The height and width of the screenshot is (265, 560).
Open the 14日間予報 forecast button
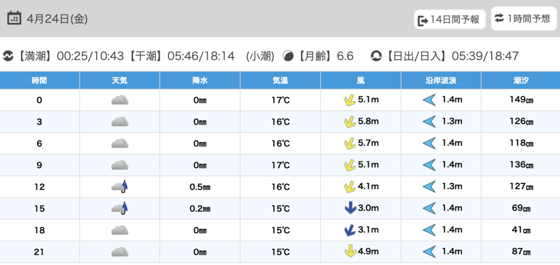click(x=450, y=20)
